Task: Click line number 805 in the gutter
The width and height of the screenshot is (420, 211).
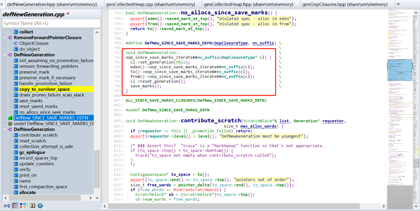Action: (117, 121)
